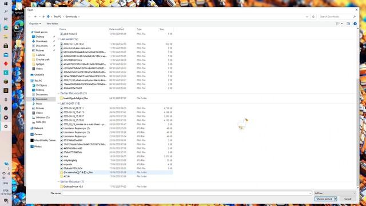366x206 pixels.
Task: Select This PC in navigation pane
Action: 38,81
